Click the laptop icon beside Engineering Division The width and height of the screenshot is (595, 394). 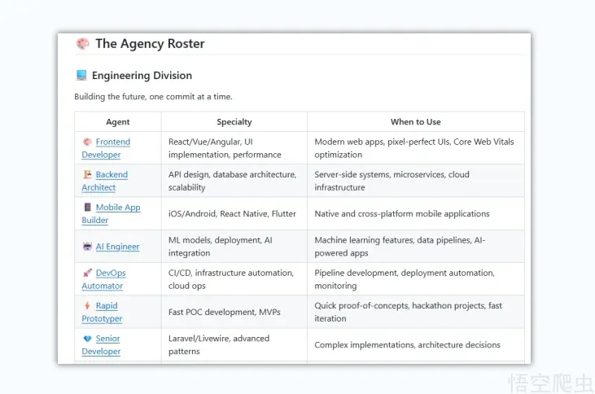click(81, 75)
